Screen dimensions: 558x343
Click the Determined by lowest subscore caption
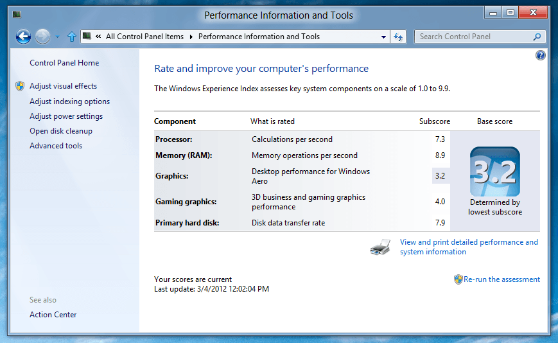(494, 207)
